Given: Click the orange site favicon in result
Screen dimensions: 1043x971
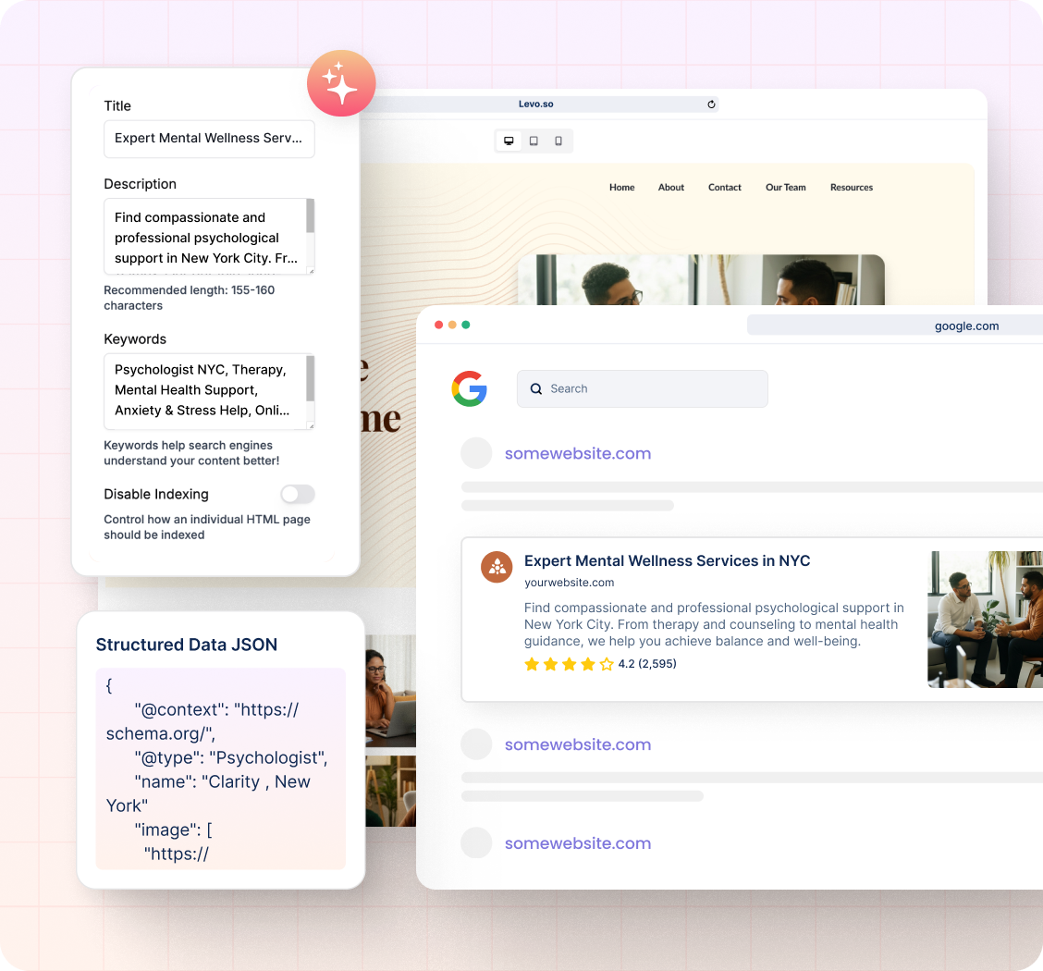Looking at the screenshot, I should coord(497,567).
